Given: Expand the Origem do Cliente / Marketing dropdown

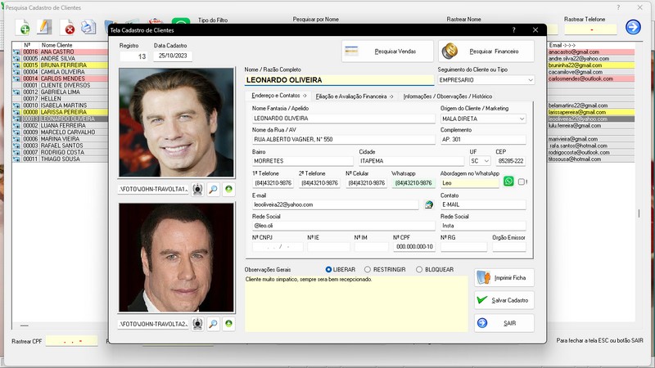Looking at the screenshot, I should click(522, 119).
